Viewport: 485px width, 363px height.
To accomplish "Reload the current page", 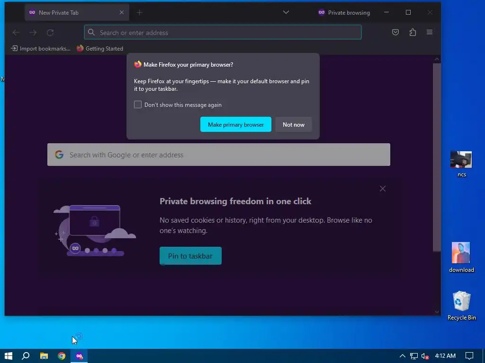I will (50, 33).
